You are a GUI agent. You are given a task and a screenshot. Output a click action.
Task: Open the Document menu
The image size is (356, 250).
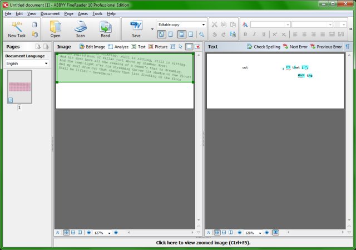tap(50, 13)
